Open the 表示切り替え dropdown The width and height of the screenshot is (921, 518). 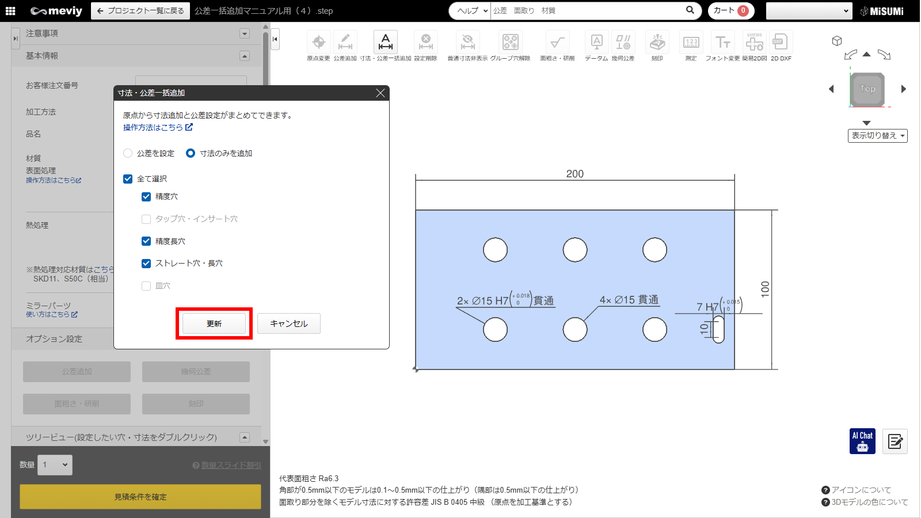pos(877,136)
